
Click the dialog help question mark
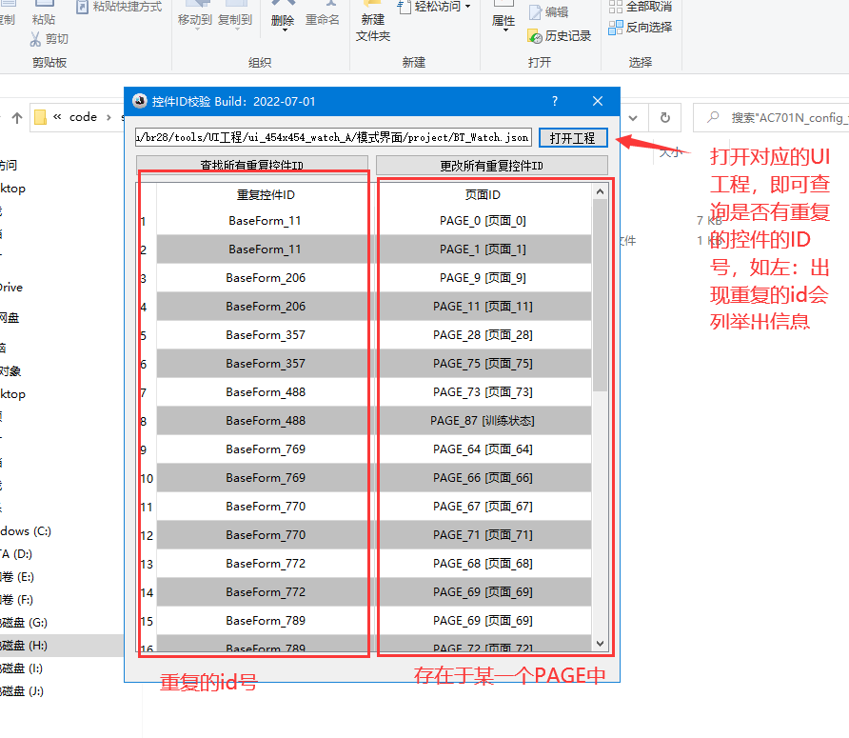click(x=555, y=101)
